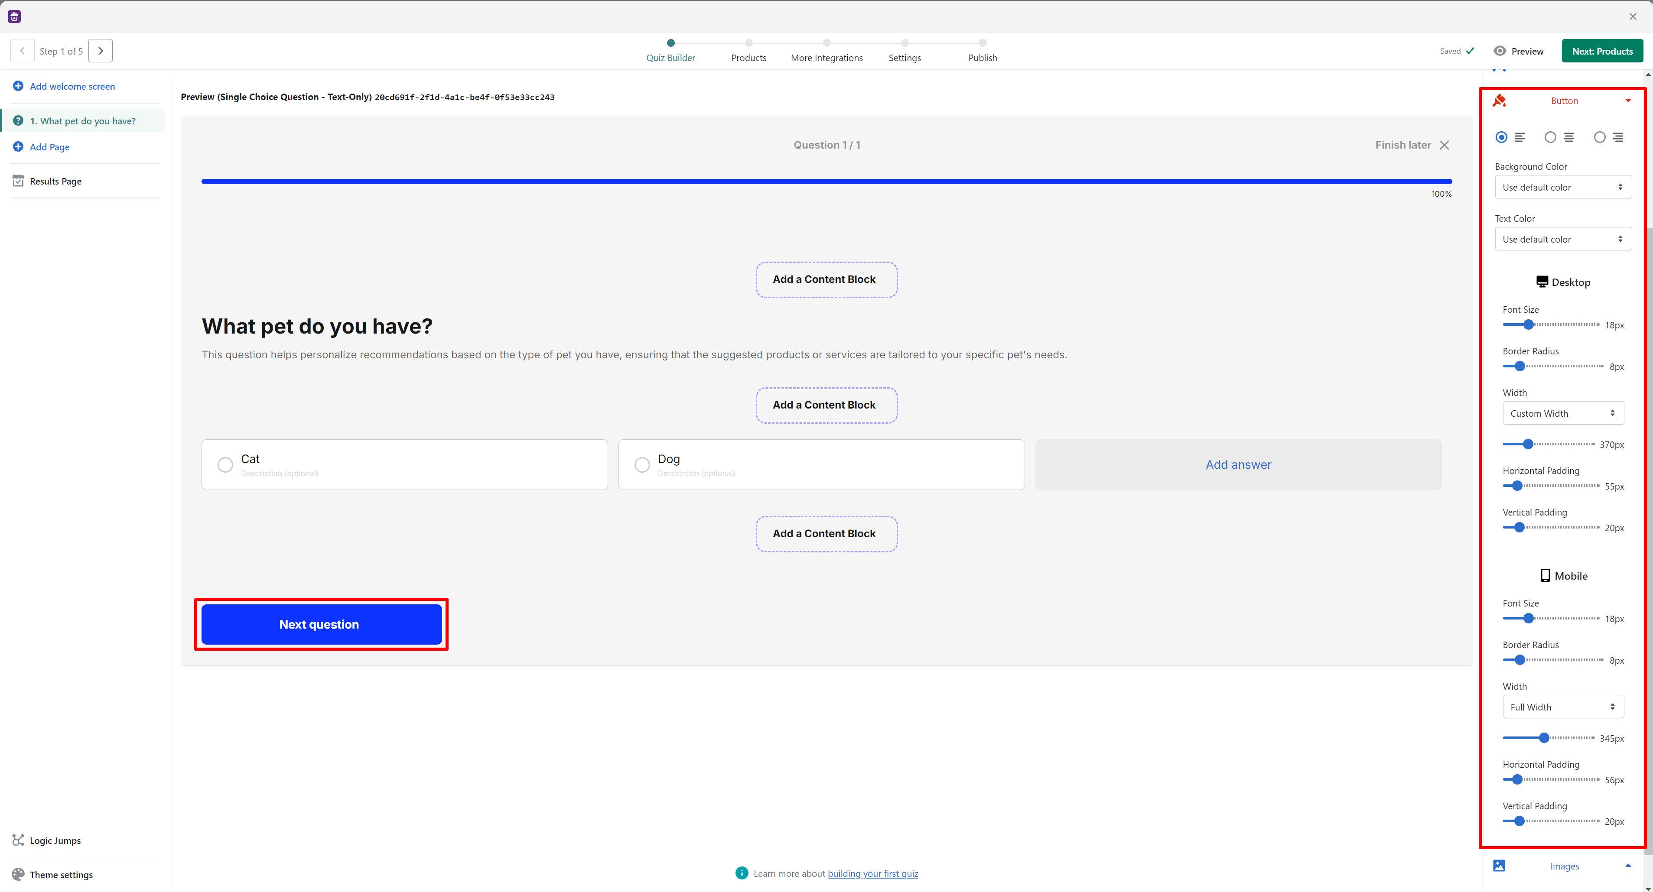
Task: Click the question mark icon for question 1
Action: point(18,120)
